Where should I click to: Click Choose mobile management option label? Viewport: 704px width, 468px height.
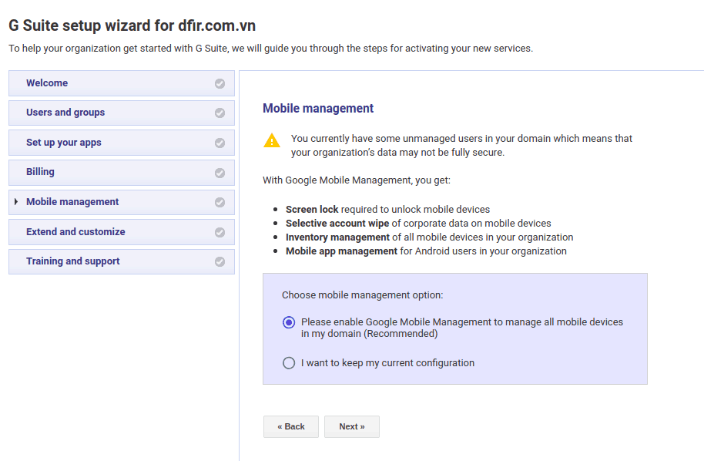click(x=362, y=295)
